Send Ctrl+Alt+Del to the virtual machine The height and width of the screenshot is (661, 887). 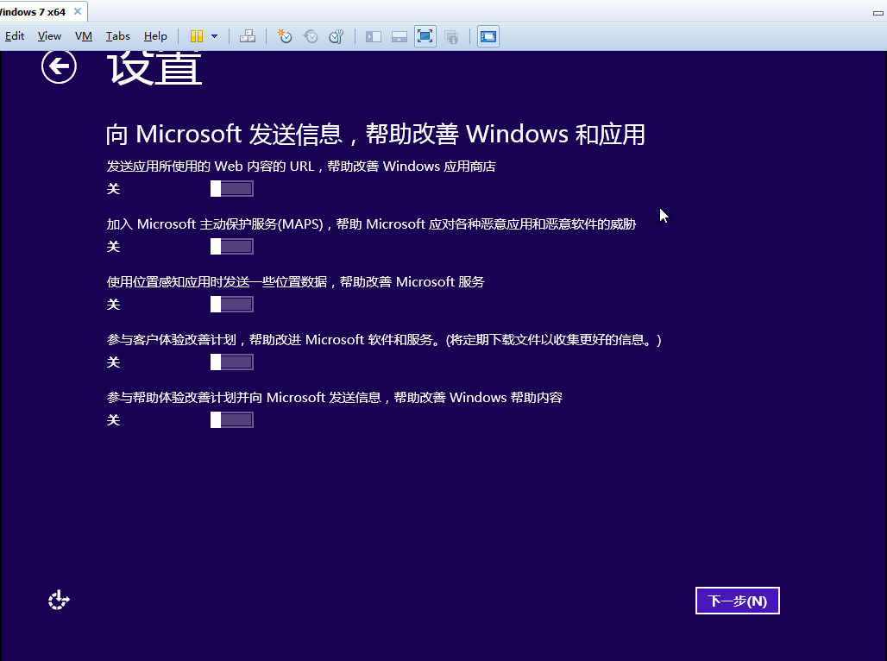248,37
